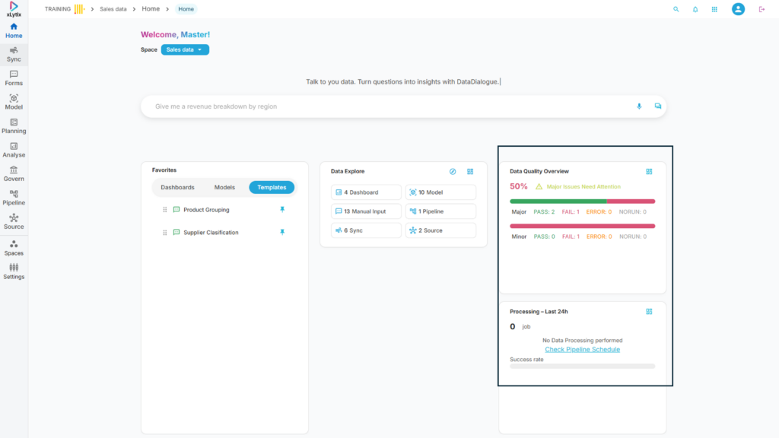779x438 pixels.
Task: Open the 4 Dashboard tile
Action: tap(366, 192)
